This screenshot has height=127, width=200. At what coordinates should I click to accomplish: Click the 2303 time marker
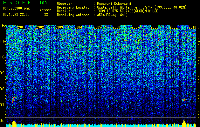59,27
